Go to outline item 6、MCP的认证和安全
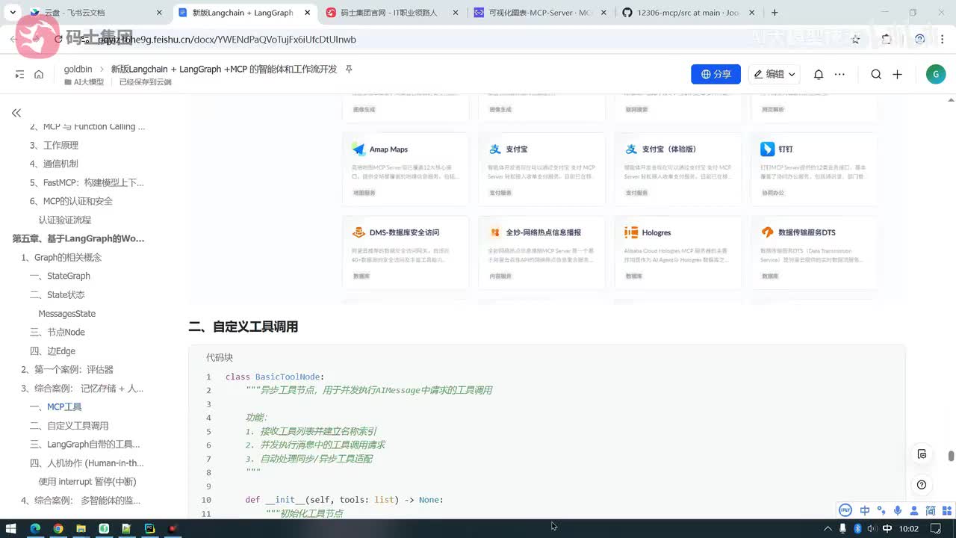956x538 pixels. pos(71,201)
